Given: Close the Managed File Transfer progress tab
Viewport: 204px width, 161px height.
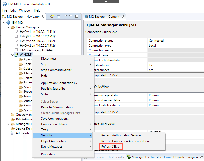Looking at the screenshot, I should point(201,157).
